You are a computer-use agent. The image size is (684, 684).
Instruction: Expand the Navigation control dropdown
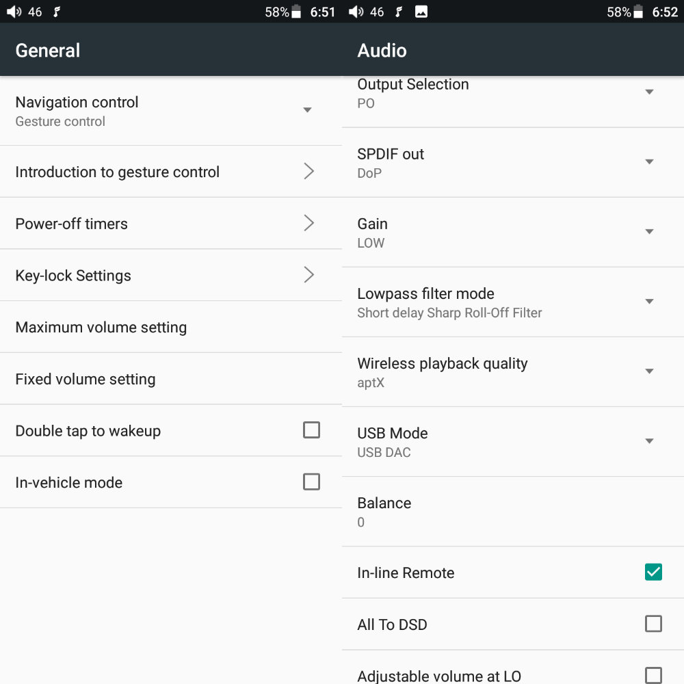(x=307, y=110)
